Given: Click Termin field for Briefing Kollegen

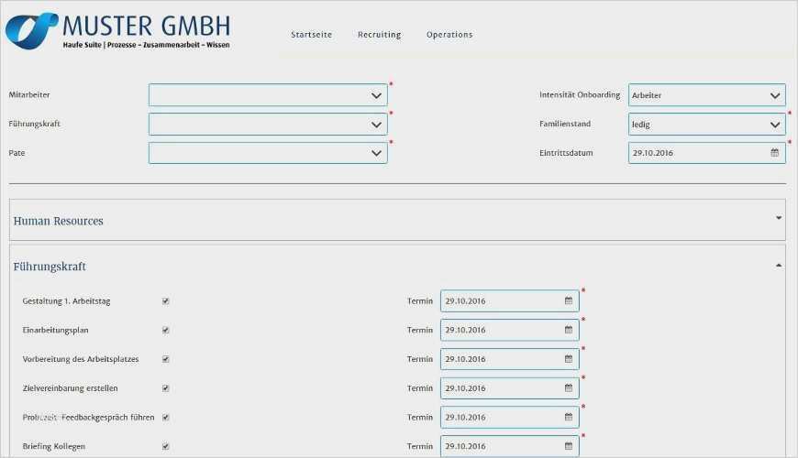Looking at the screenshot, I should click(x=510, y=446).
